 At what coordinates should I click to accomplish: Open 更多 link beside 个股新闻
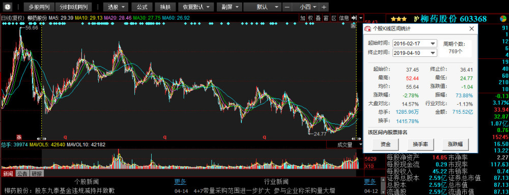coord(180,182)
